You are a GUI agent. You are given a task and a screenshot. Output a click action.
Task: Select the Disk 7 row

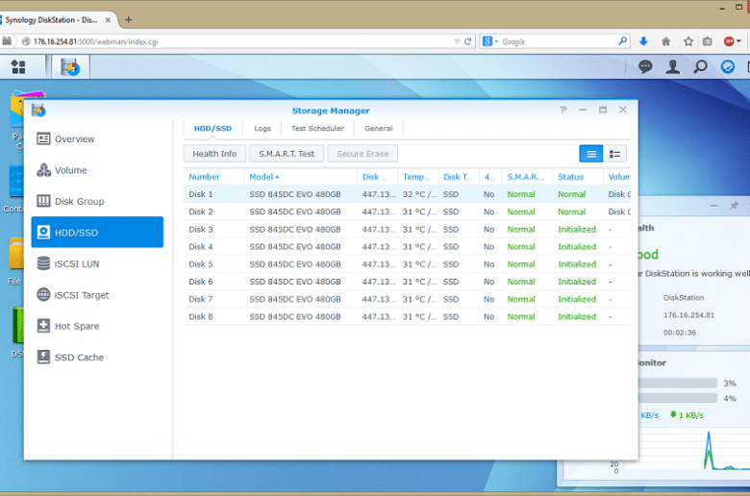(x=407, y=299)
